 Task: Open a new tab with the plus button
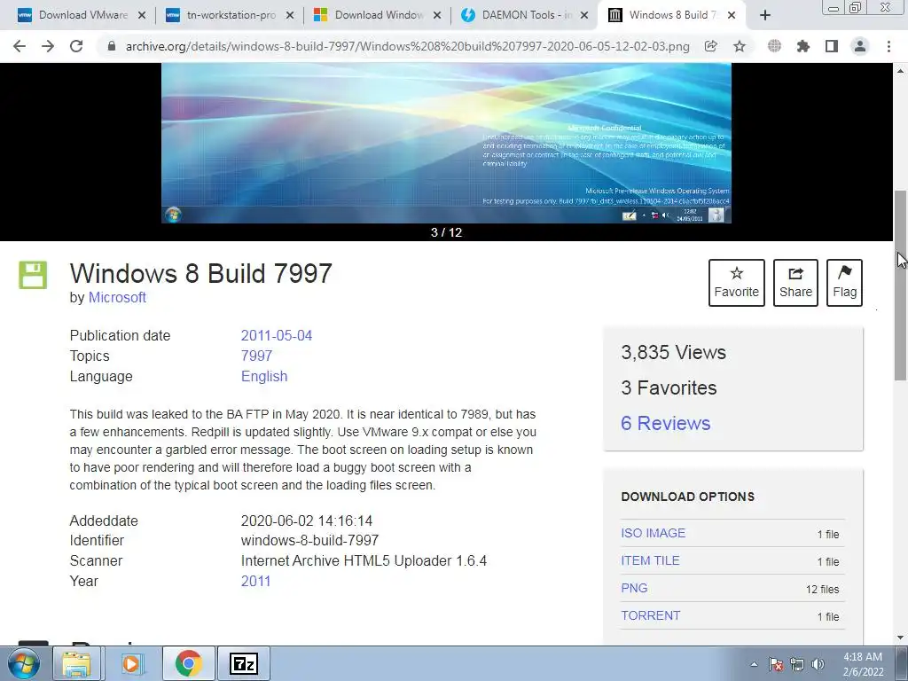pyautogui.click(x=765, y=16)
